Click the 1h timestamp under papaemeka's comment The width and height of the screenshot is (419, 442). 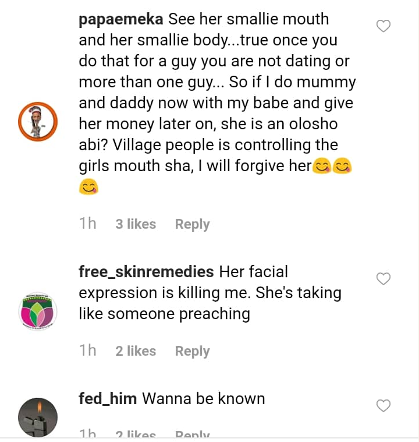[88, 224]
